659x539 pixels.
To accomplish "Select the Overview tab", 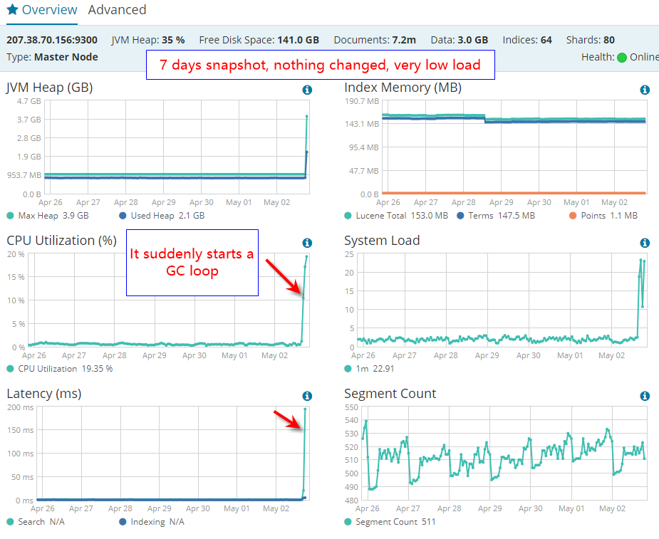I will pos(42,10).
